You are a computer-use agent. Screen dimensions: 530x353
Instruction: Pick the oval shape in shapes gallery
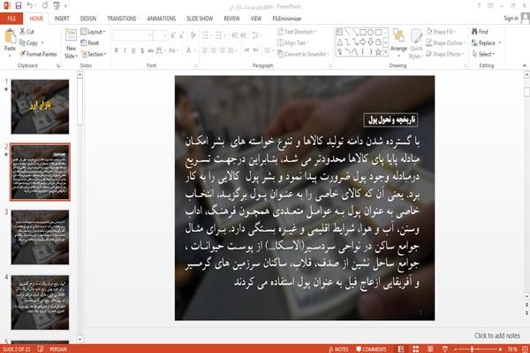[x=370, y=32]
